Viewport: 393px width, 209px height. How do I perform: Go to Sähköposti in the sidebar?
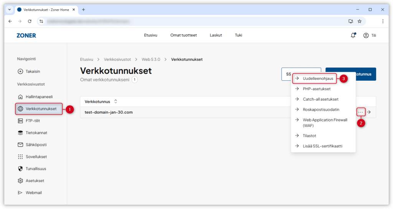click(x=36, y=145)
